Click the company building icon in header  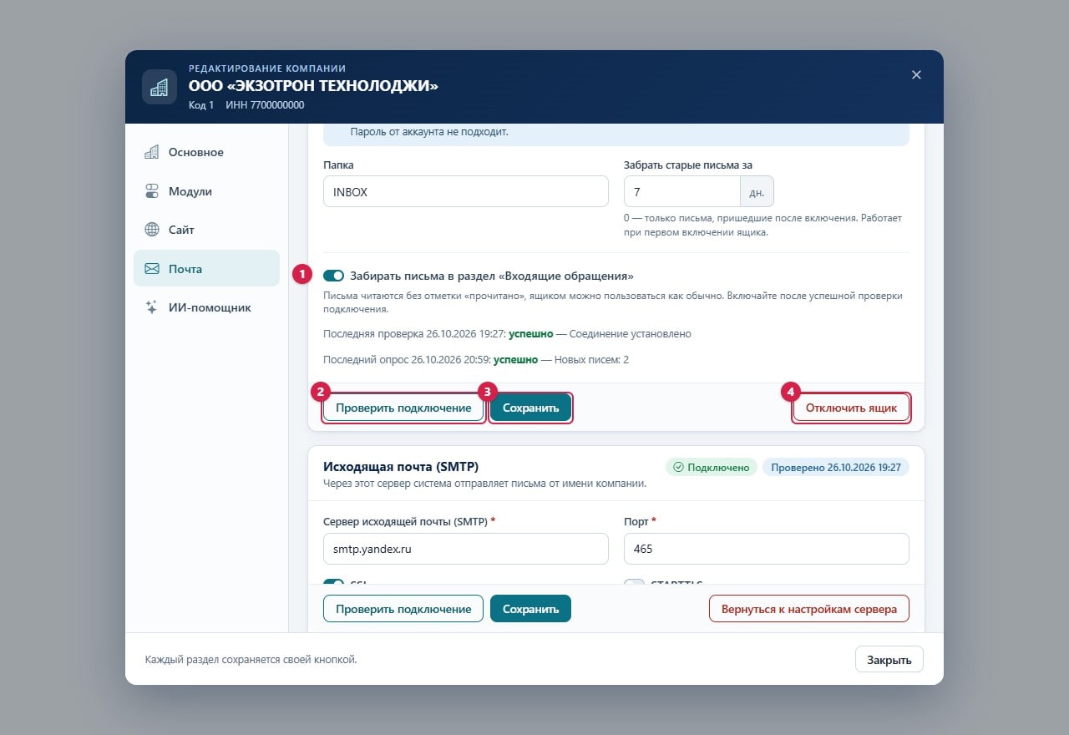click(x=160, y=87)
